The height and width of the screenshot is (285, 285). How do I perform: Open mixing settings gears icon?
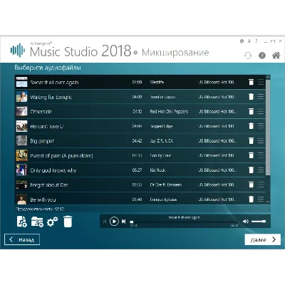[52, 222]
